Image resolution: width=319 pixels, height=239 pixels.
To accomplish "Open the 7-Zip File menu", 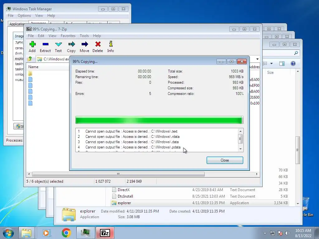I will click(x=31, y=36).
